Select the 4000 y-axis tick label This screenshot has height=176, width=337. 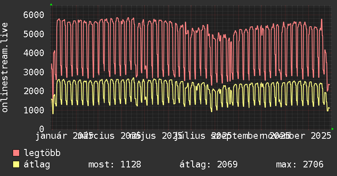[x=34, y=53]
